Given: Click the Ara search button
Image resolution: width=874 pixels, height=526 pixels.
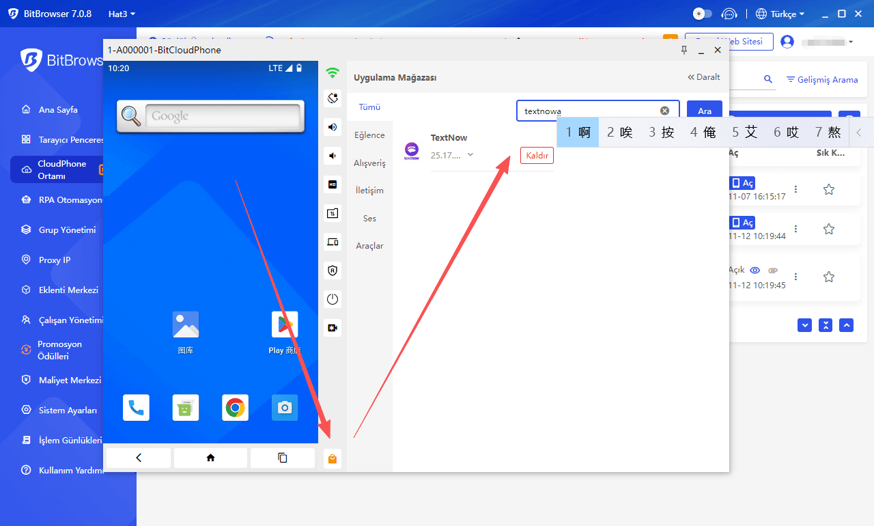Looking at the screenshot, I should pyautogui.click(x=704, y=111).
